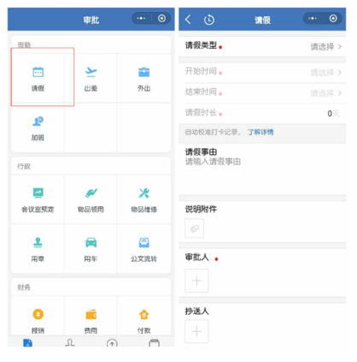Tap the target close icon in 审批 header
Viewport: 357px width, 362px height.
pos(161,19)
